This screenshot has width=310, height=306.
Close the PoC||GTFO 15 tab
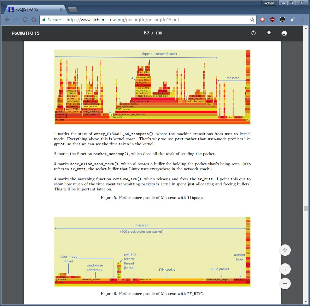[61, 9]
